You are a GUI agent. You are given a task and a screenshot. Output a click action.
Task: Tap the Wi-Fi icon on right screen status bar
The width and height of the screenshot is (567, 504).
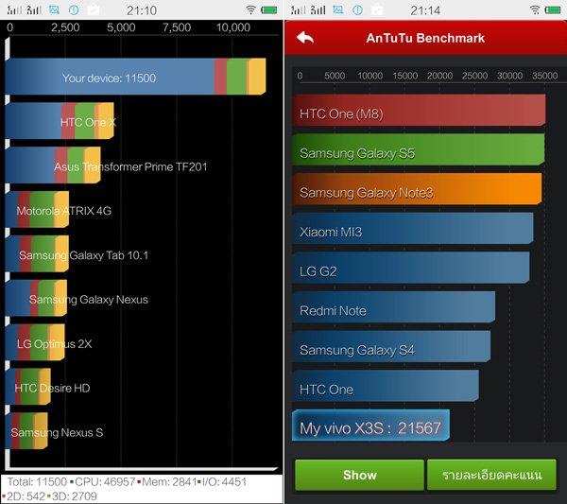(535, 9)
